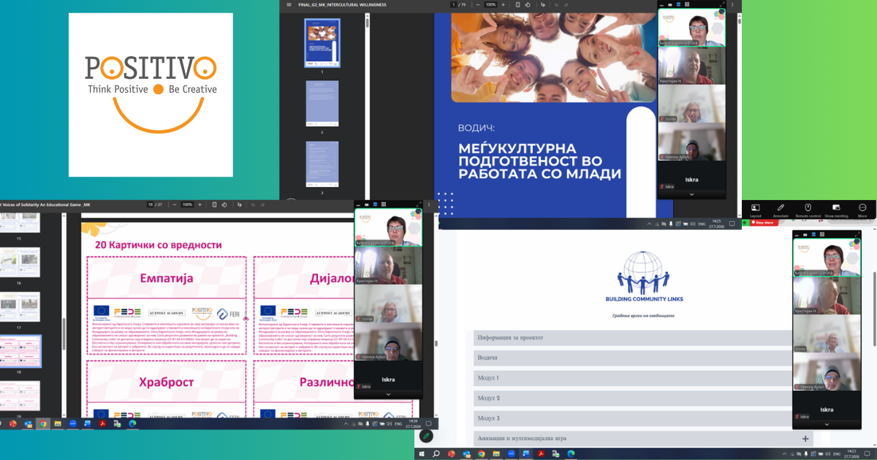Open Acrobat from taskbar under Building Community Links page
This screenshot has width=877, height=460.
(541, 453)
